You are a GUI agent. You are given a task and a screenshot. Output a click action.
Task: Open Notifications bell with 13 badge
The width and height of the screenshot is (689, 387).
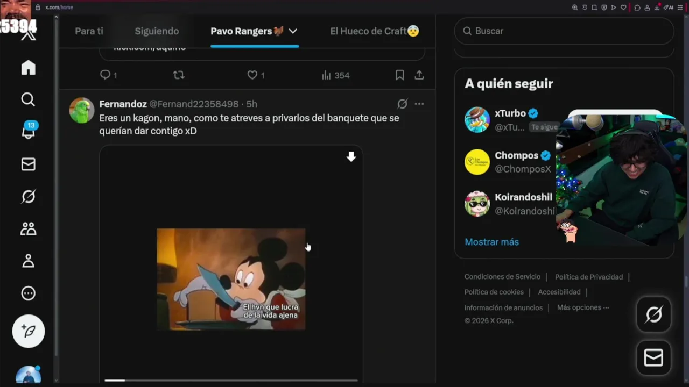(29, 131)
